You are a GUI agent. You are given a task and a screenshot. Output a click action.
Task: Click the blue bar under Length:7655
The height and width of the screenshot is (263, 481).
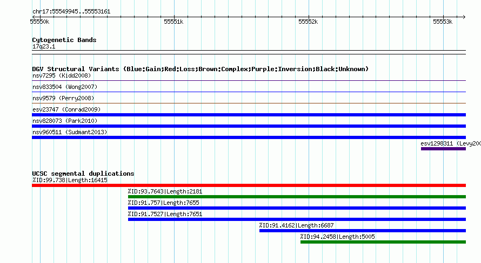[297, 208]
